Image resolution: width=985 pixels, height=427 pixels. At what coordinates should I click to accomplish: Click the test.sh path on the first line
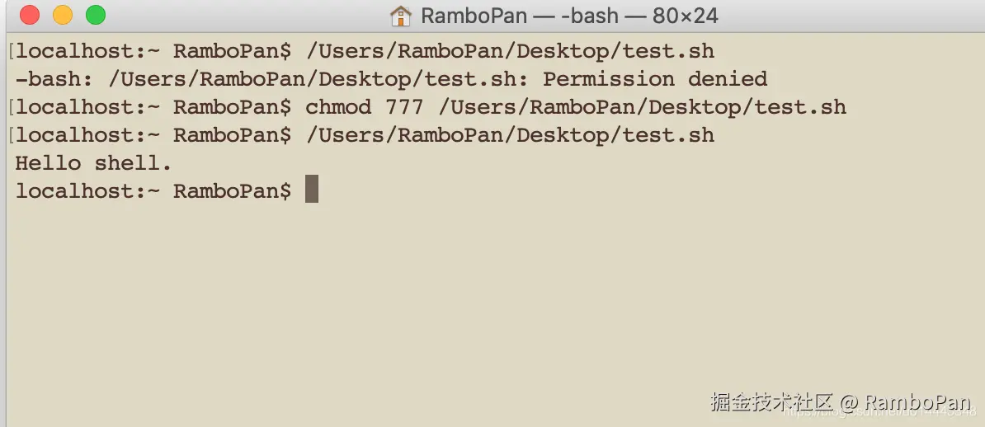click(x=510, y=51)
